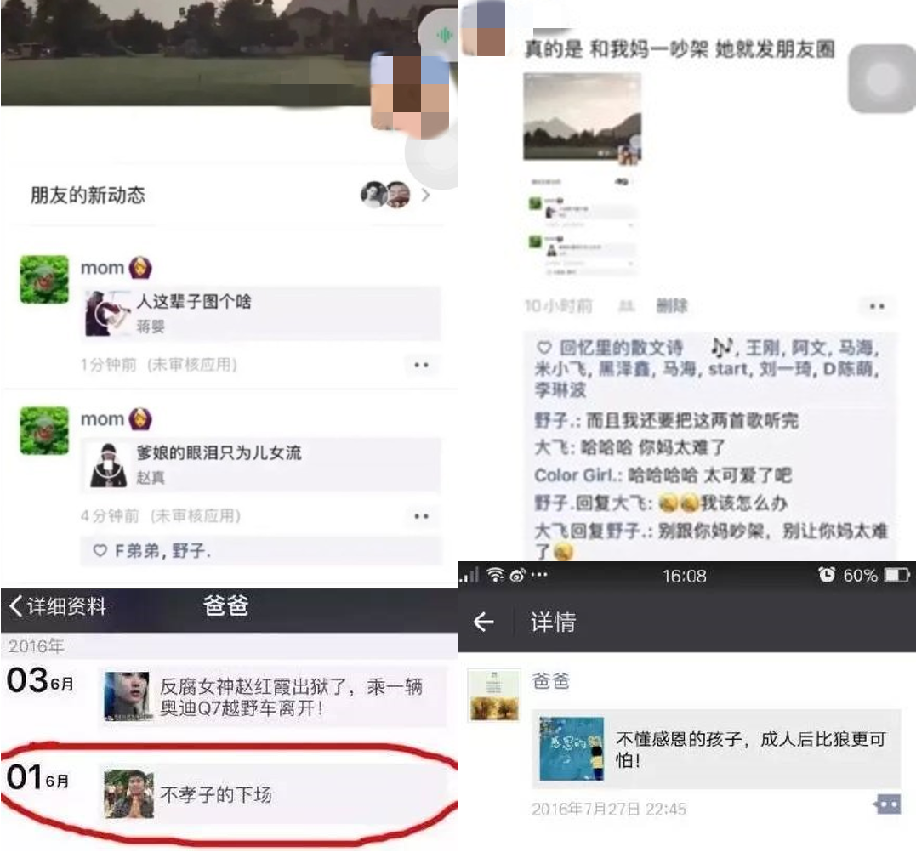
Task: Tap the voice waveform icon on cover photo
Action: point(445,35)
